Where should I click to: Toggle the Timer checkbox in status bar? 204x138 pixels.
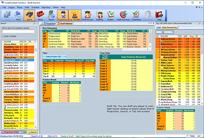pyautogui.click(x=188, y=136)
